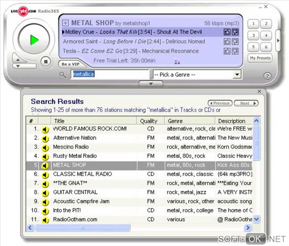The width and height of the screenshot is (289, 246).
Task: Select preset button 6
Action: tap(266, 47)
